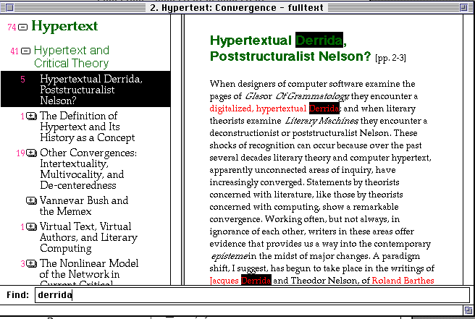Open the Hypertext heading in outline
The width and height of the screenshot is (475, 319).
click(64, 26)
